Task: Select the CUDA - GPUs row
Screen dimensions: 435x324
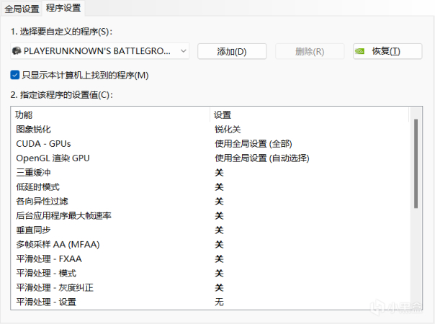Action: coord(211,144)
